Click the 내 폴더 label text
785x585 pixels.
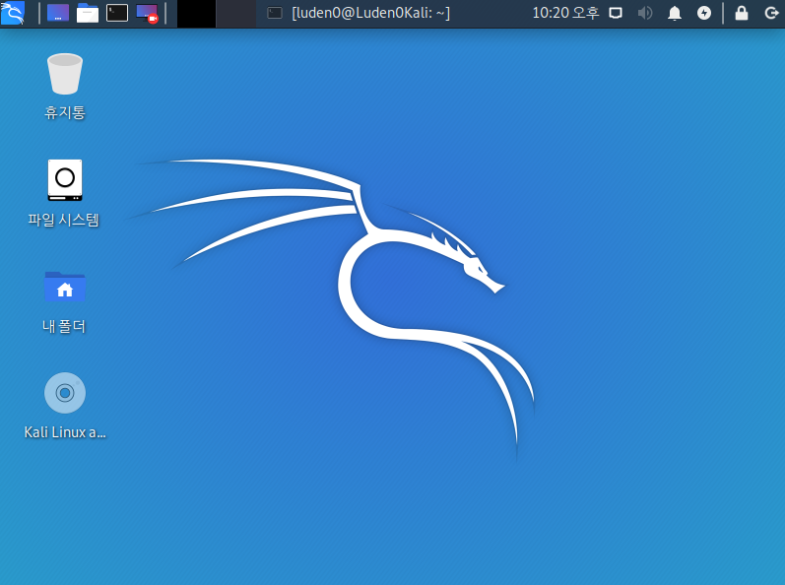64,326
